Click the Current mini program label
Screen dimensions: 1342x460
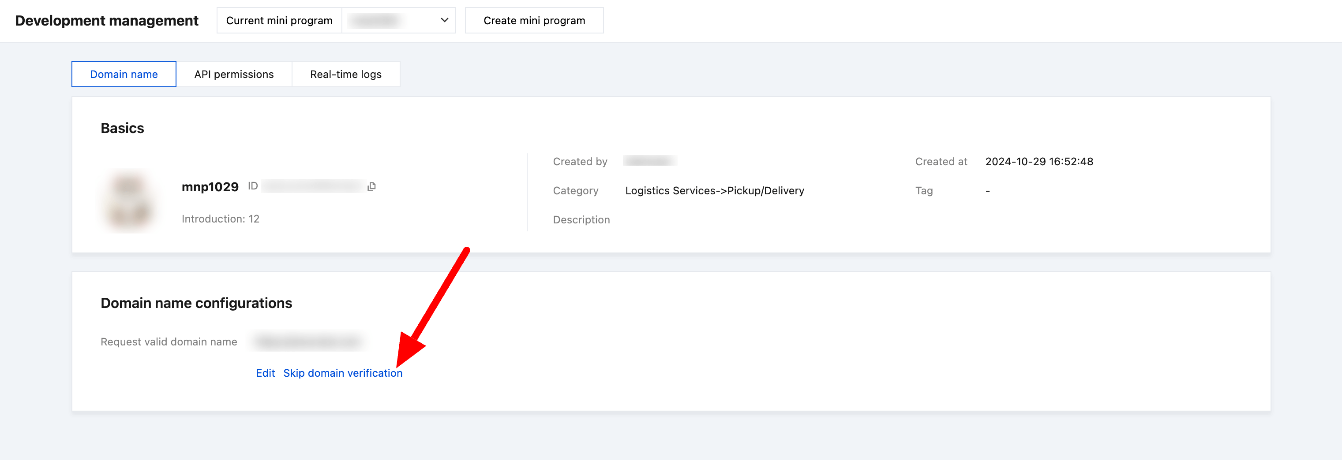pyautogui.click(x=279, y=20)
